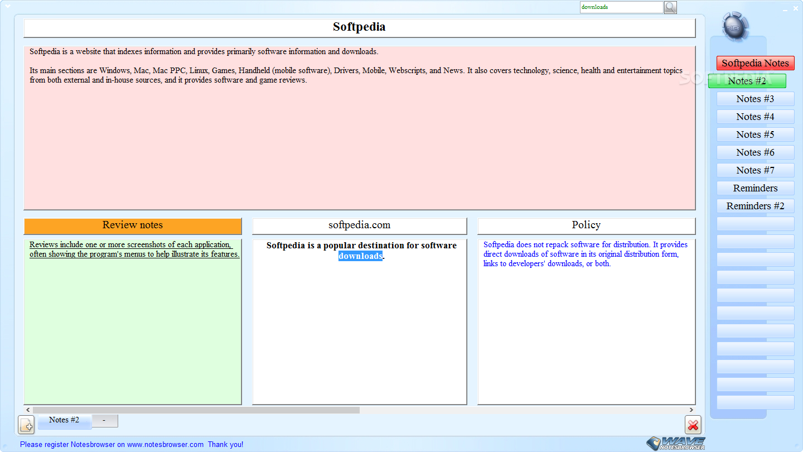Open the Notes #4 tab
803x452 pixels.
point(755,117)
